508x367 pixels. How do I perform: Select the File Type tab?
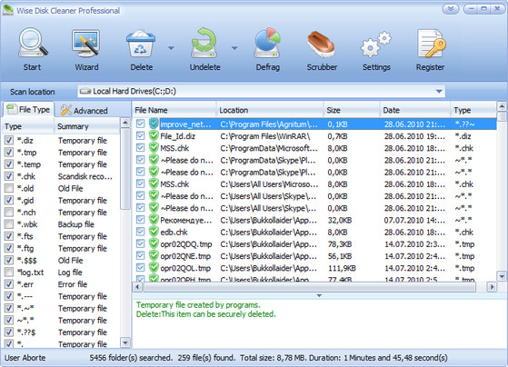point(29,110)
